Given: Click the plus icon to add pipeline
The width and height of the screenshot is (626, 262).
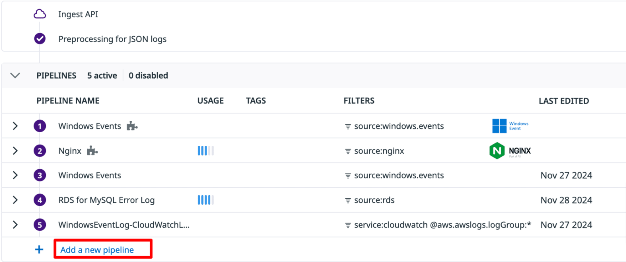Looking at the screenshot, I should 39,249.
